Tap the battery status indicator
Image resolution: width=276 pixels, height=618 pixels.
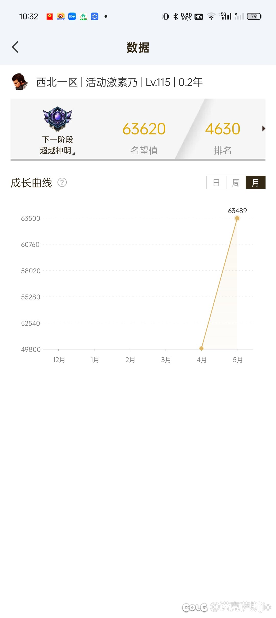pyautogui.click(x=254, y=16)
